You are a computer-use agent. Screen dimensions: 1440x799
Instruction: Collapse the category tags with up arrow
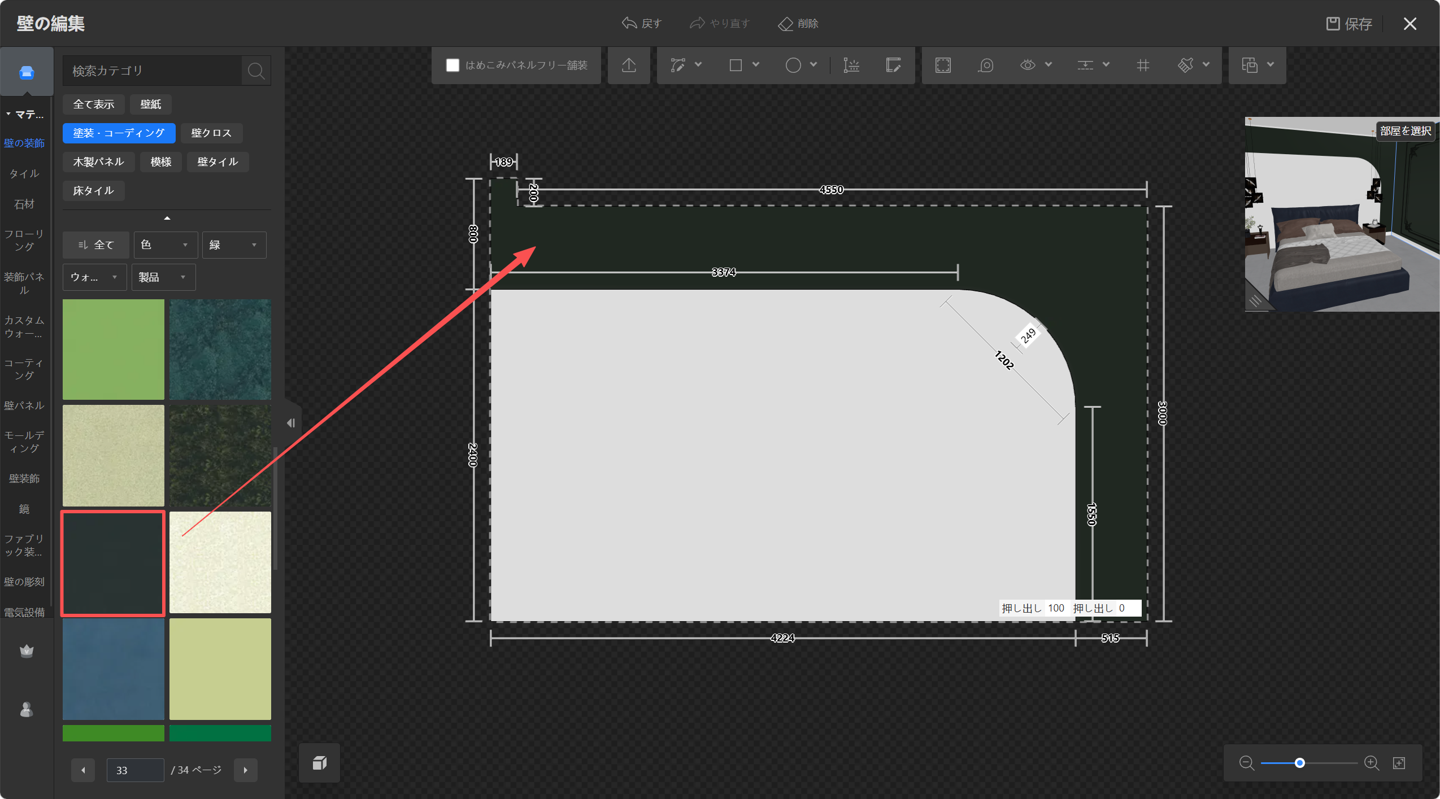tap(167, 218)
